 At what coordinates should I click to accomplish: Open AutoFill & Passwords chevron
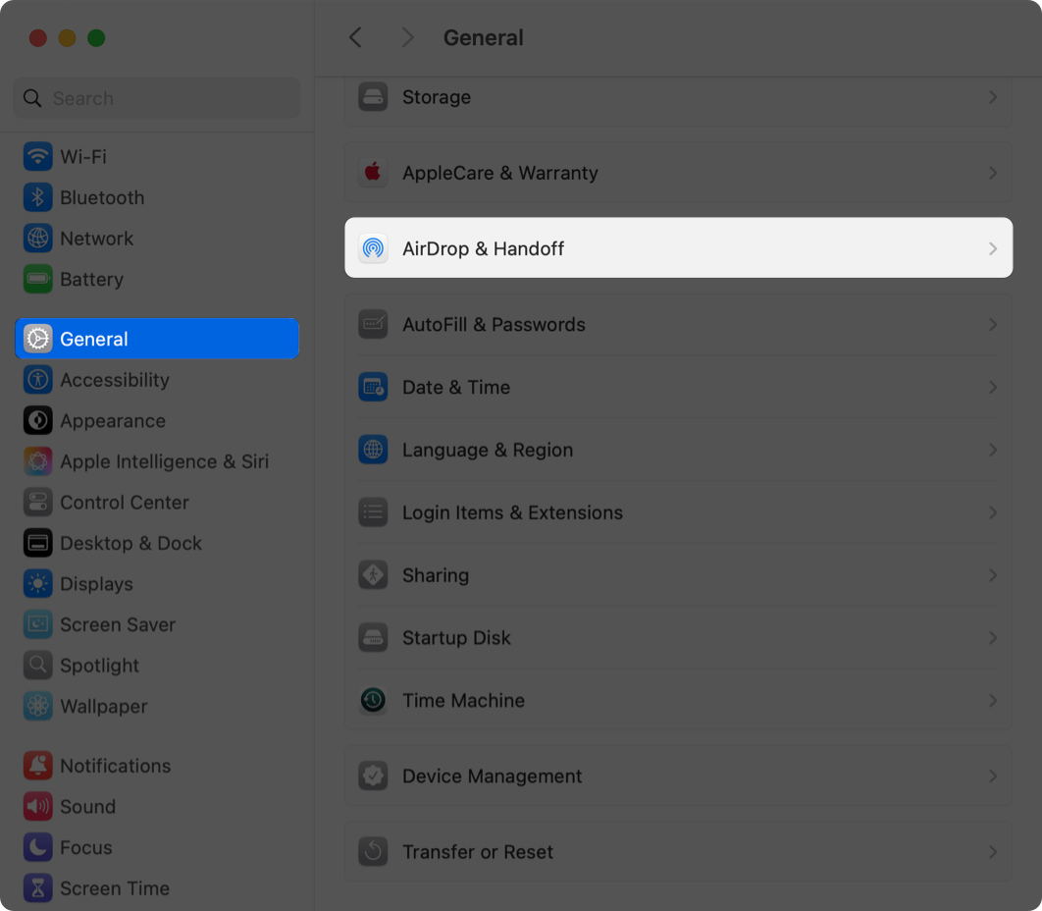pyautogui.click(x=993, y=325)
